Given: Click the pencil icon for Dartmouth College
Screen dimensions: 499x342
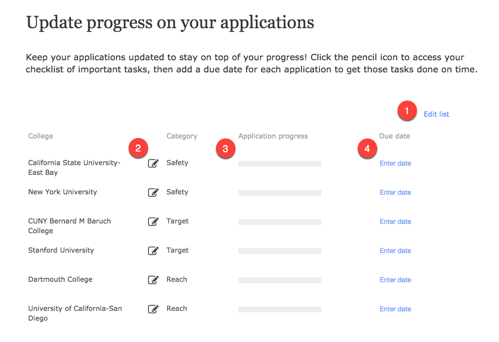Looking at the screenshot, I should point(153,280).
